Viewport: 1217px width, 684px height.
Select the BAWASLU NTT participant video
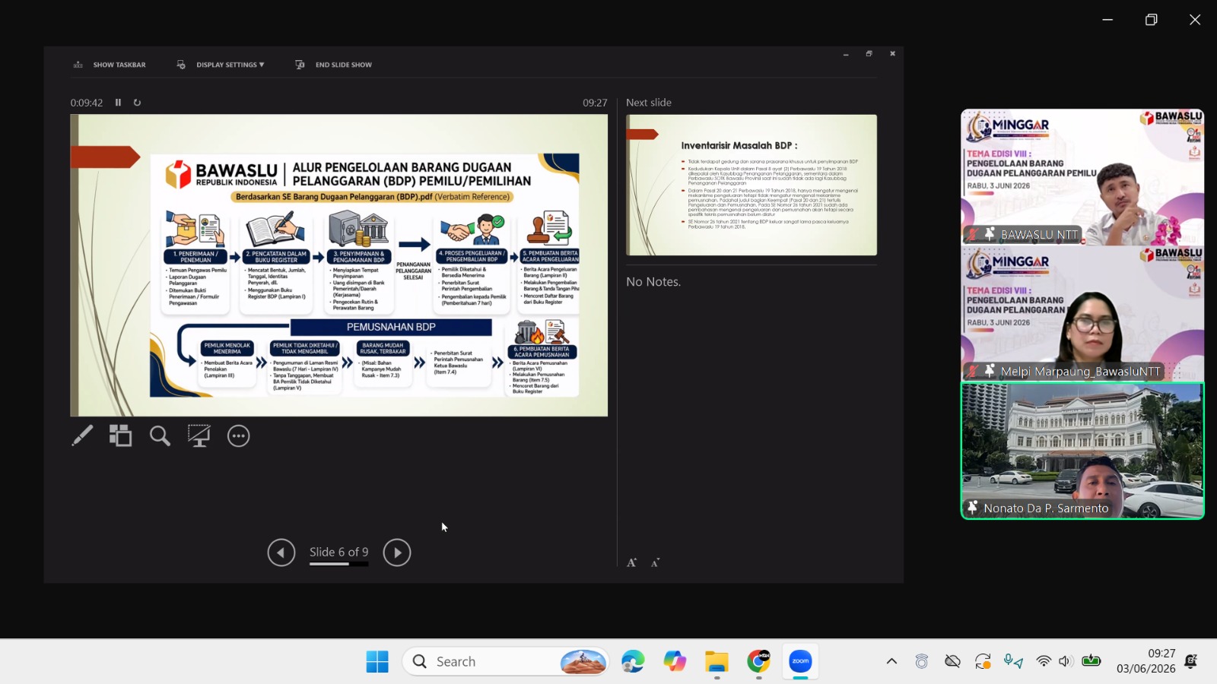(x=1082, y=177)
